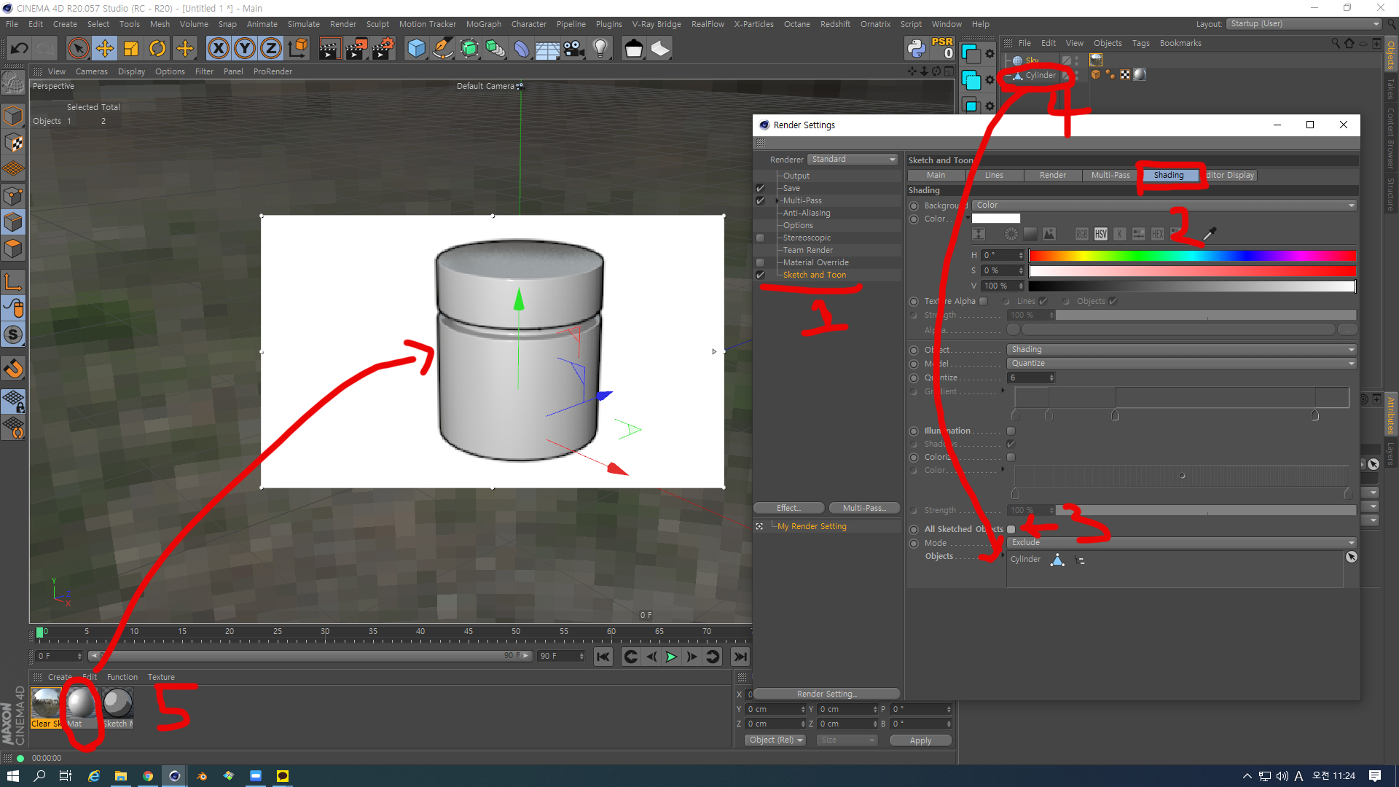Select the Rotate tool

tap(157, 49)
